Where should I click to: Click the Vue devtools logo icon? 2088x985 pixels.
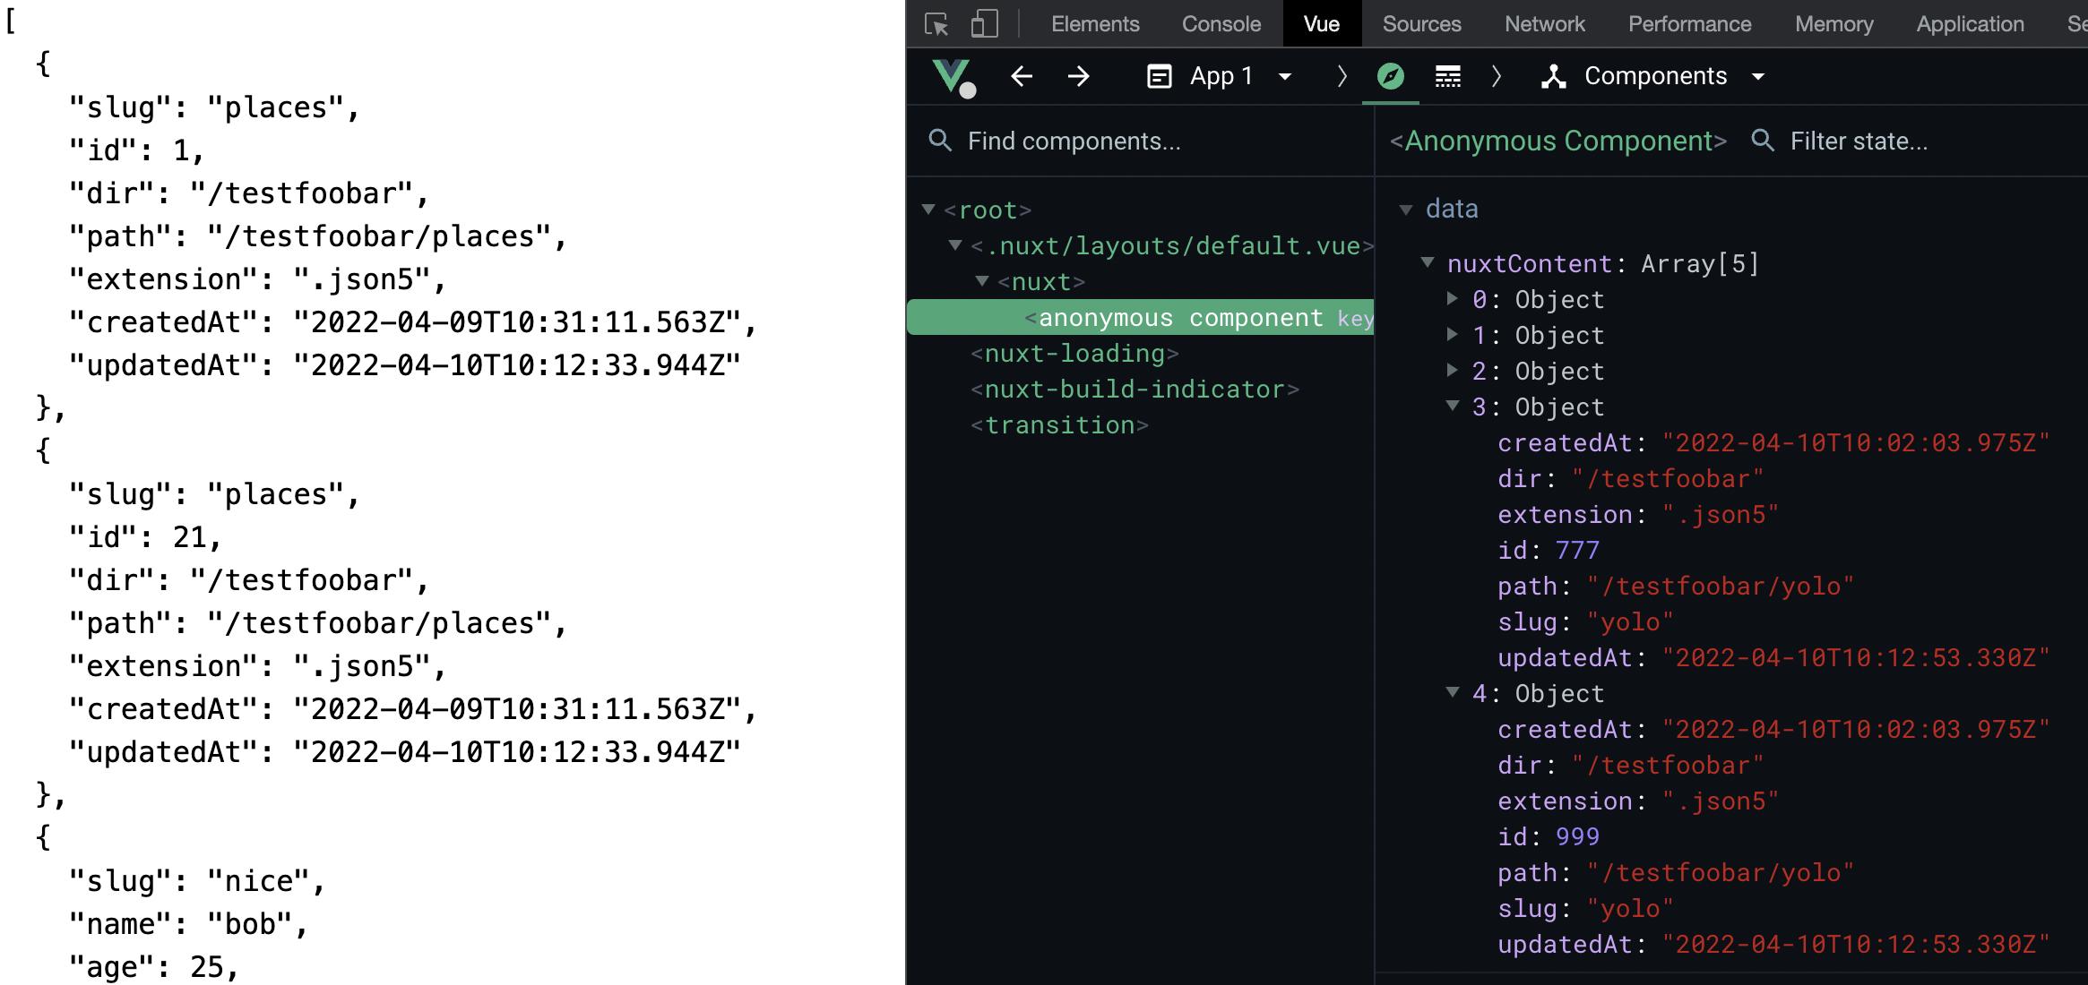(952, 77)
